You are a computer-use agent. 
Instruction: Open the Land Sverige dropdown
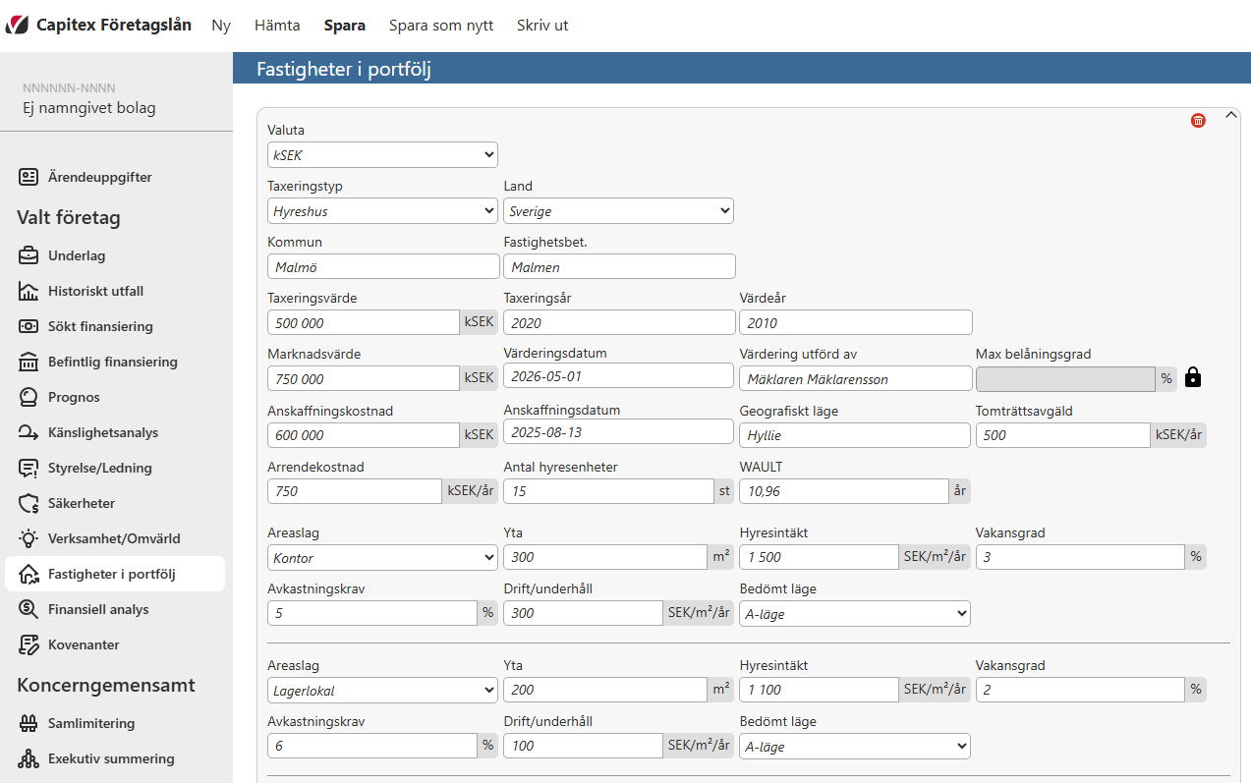[x=618, y=210]
